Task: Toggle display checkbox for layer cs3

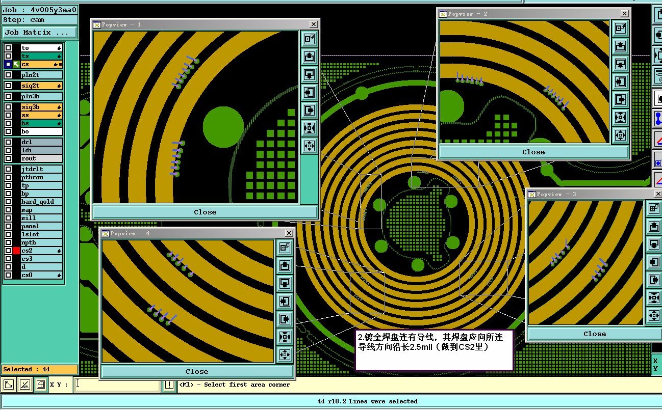Action: (8, 259)
